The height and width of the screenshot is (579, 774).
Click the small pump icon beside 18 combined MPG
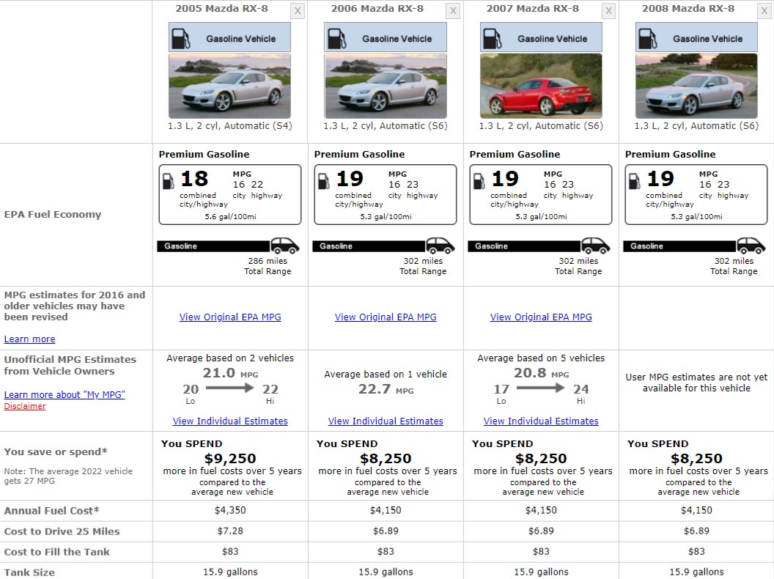point(169,181)
